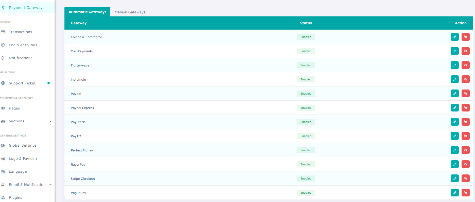Open edit for Paypal gateway

(454, 94)
